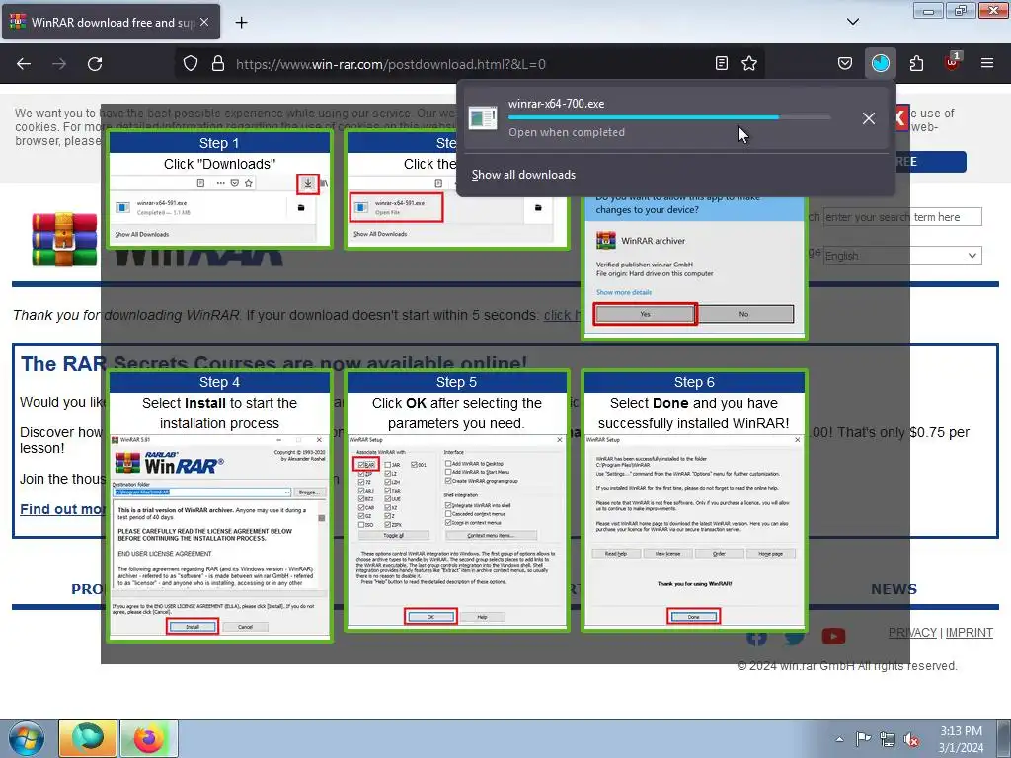The width and height of the screenshot is (1011, 758).
Task: Close the WinRAR download tab
Action: (204, 22)
